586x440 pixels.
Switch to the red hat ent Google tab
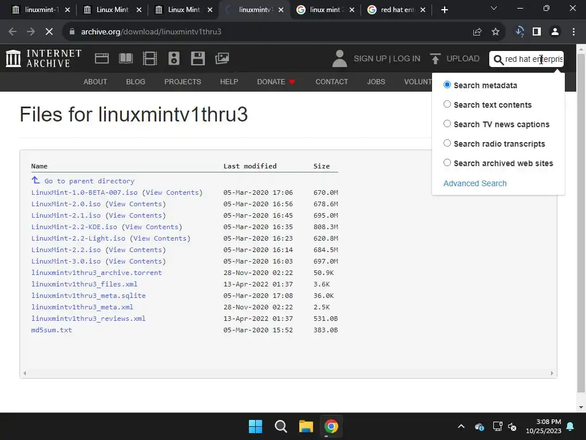[x=397, y=10]
